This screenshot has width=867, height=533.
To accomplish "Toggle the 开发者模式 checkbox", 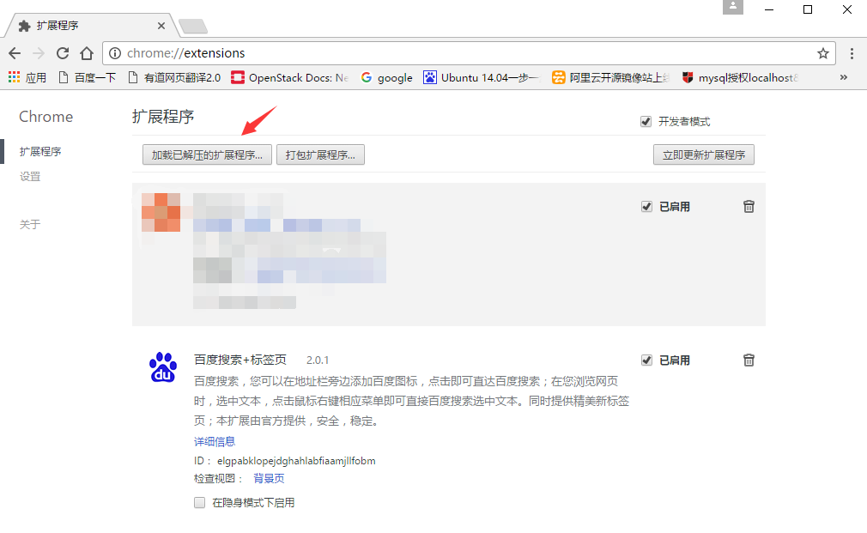I will click(x=646, y=122).
